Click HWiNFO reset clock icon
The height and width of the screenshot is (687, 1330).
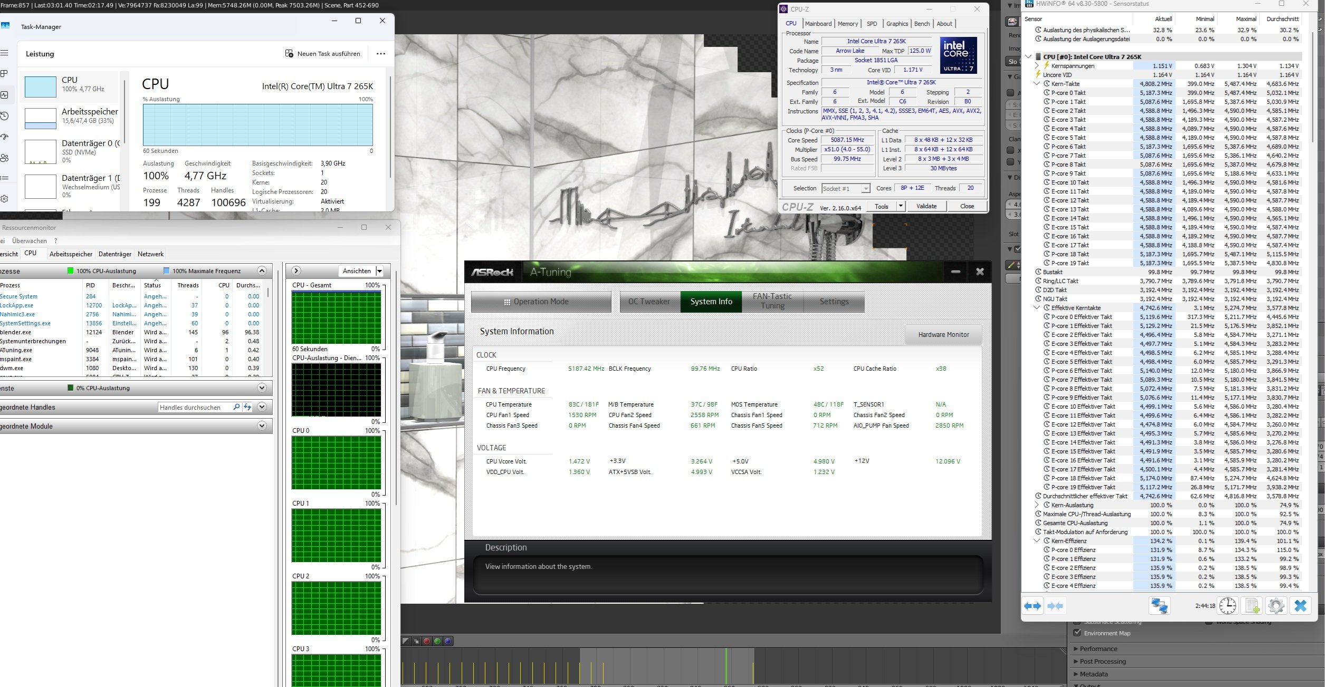pyautogui.click(x=1228, y=606)
